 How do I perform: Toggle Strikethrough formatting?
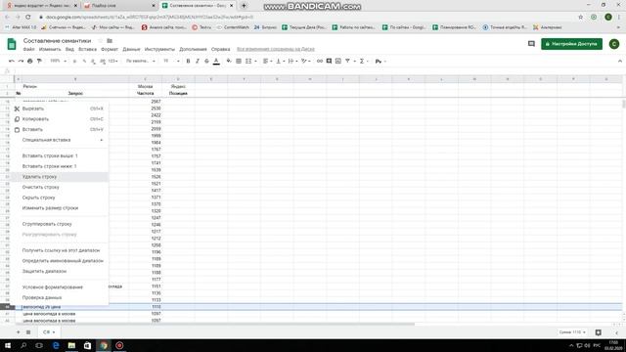[206, 61]
